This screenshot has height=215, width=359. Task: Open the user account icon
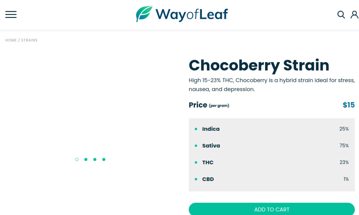pyautogui.click(x=355, y=15)
